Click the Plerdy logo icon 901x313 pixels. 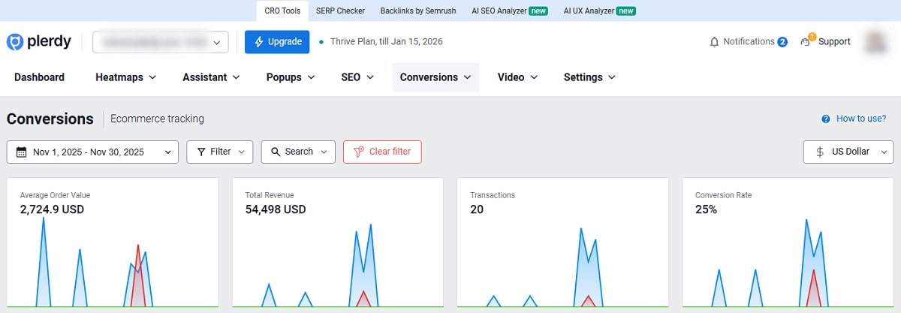pos(15,42)
